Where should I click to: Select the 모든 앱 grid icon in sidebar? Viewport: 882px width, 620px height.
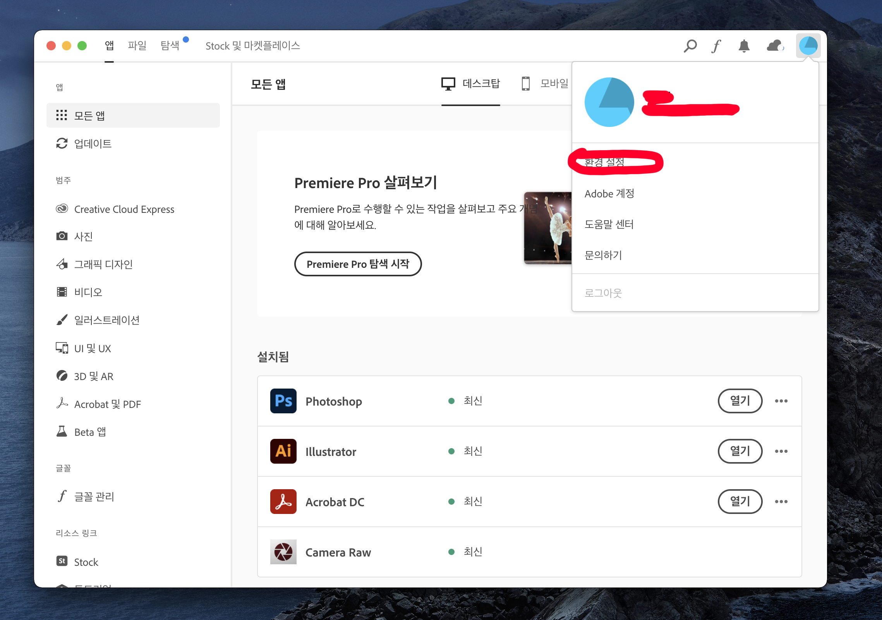click(x=62, y=115)
